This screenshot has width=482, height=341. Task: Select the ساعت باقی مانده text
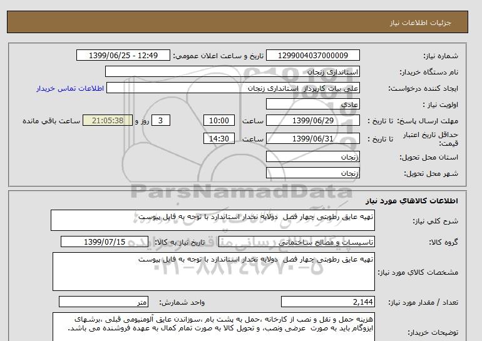pyautogui.click(x=51, y=121)
